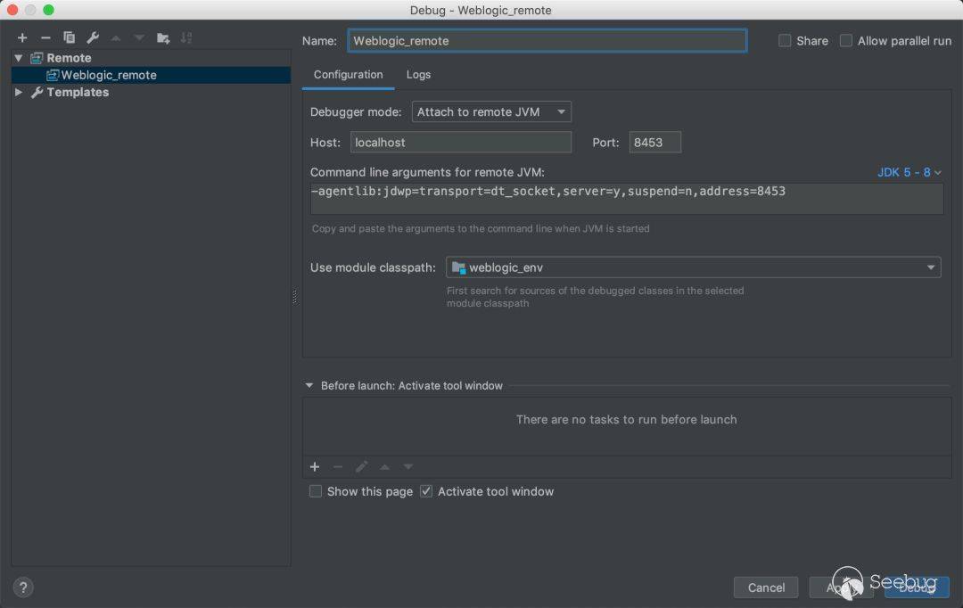Viewport: 963px width, 608px height.
Task: Enable the Show this page checkbox
Action: [x=315, y=491]
